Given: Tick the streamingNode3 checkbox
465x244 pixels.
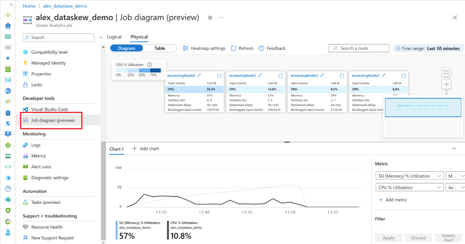Looking at the screenshot, I should (x=342, y=75).
